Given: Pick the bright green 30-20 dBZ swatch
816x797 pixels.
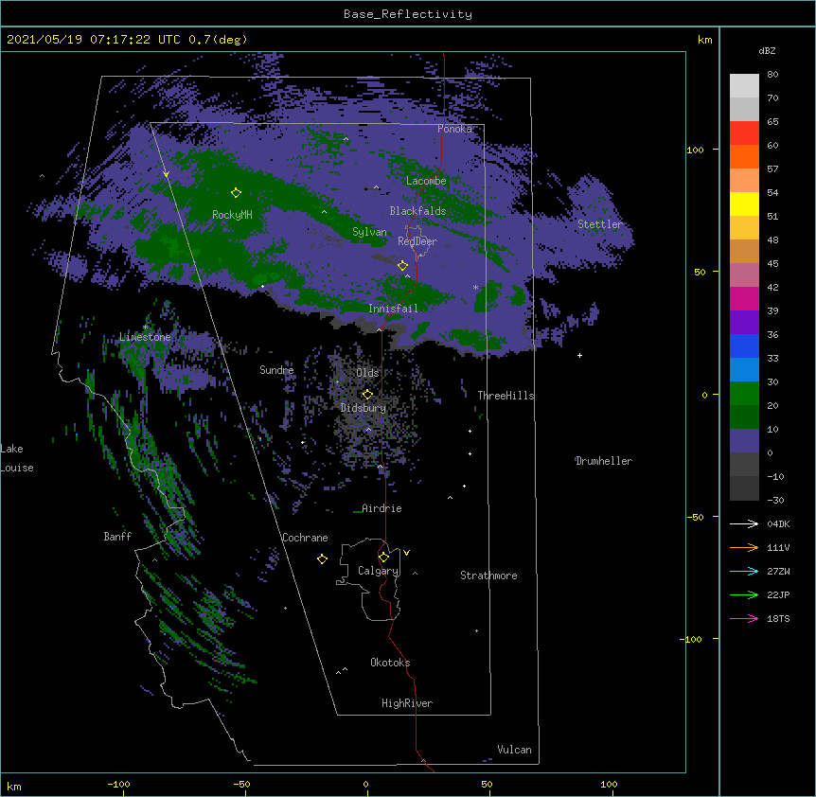Looking at the screenshot, I should click(x=744, y=394).
